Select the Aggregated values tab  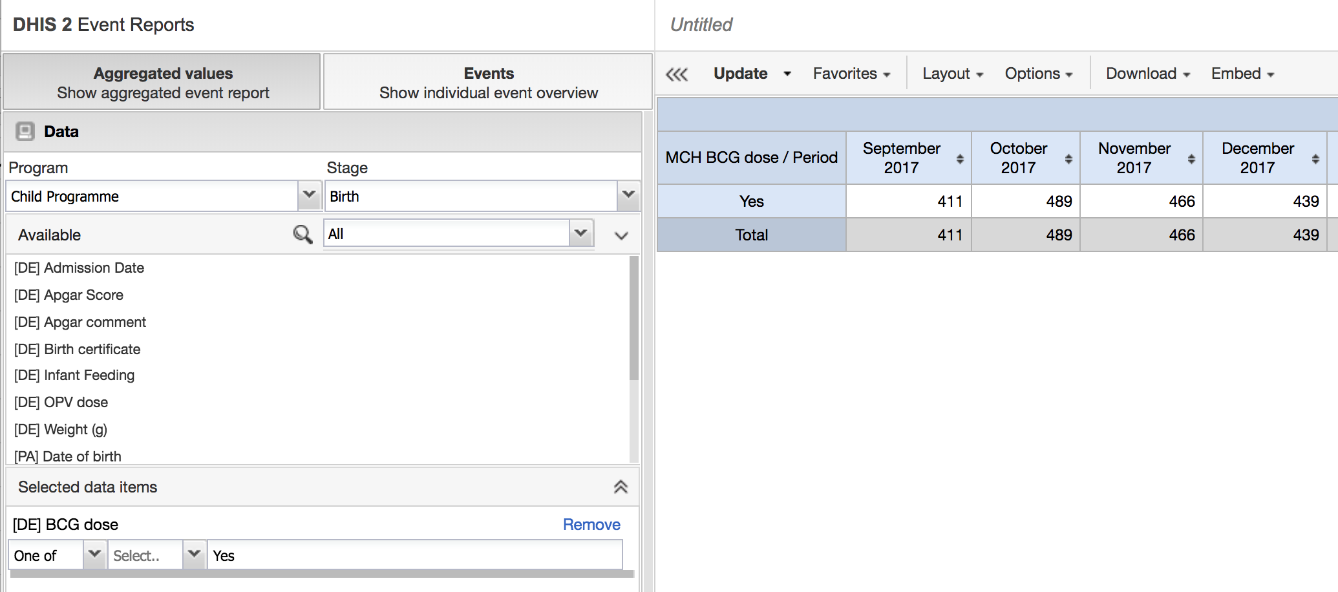162,82
